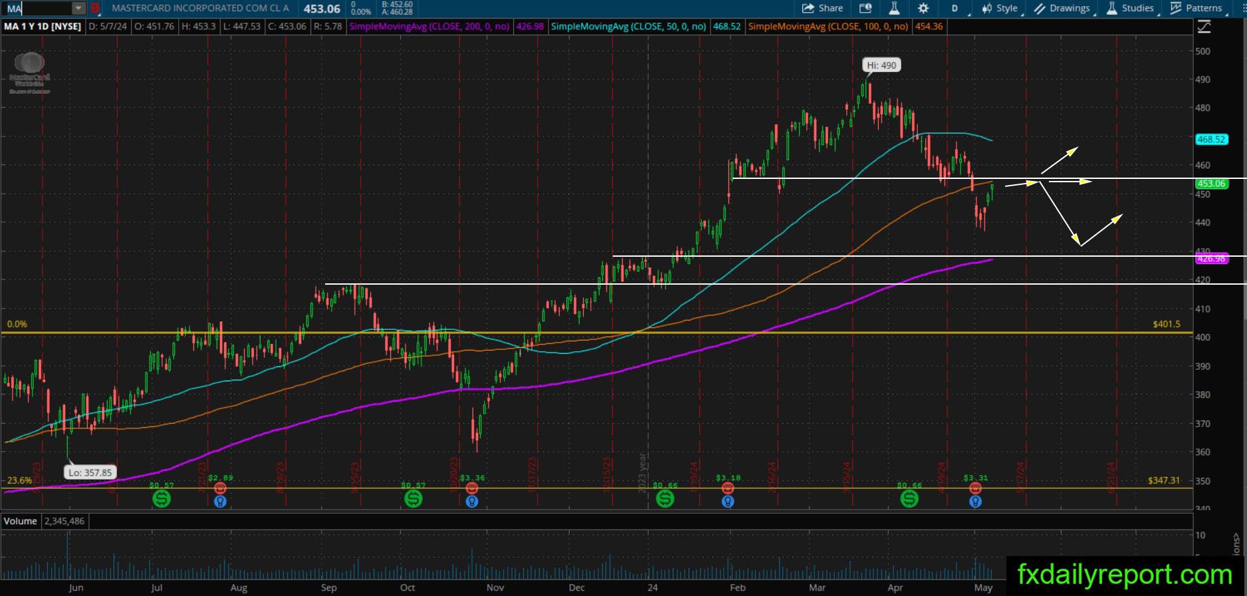
Task: Click the L: 447.53 low readout
Action: pos(242,27)
